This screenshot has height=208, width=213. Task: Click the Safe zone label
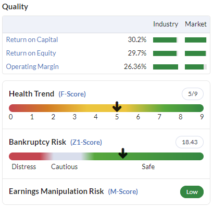(148, 167)
